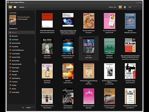Select Advanced ActionScript 3 book cover
This screenshot has width=149, height=112.
[68, 20]
